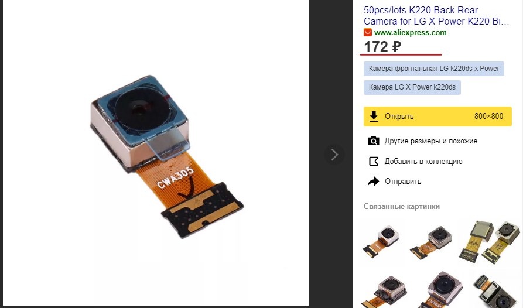Choose Отправить option

403,182
